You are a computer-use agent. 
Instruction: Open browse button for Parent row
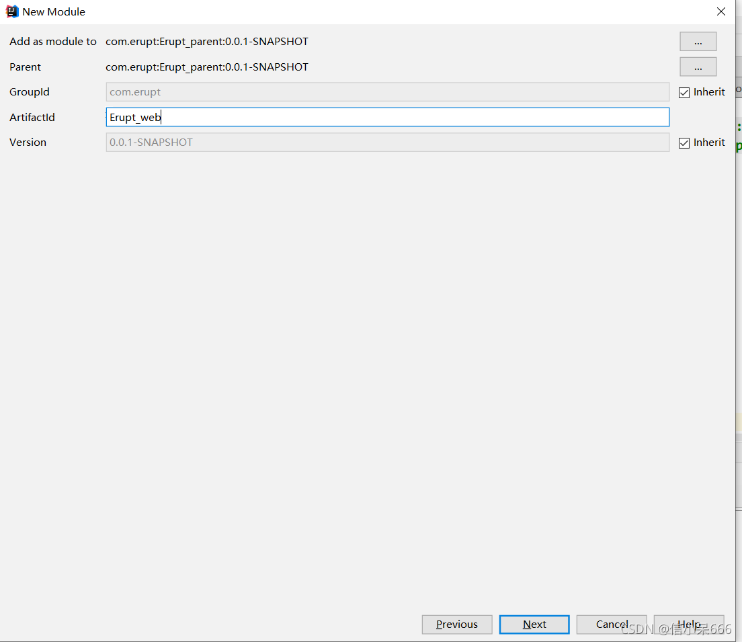(698, 67)
